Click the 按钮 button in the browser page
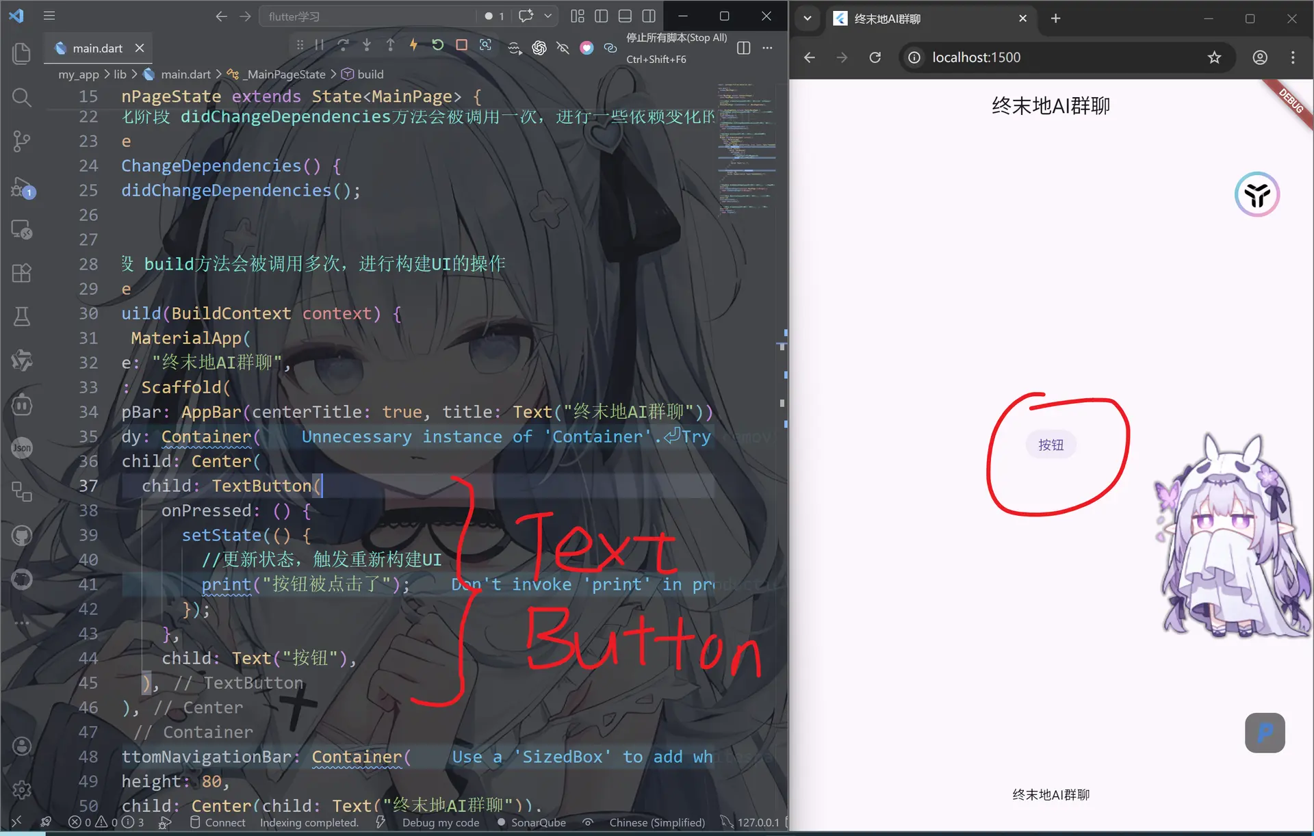 (x=1051, y=445)
